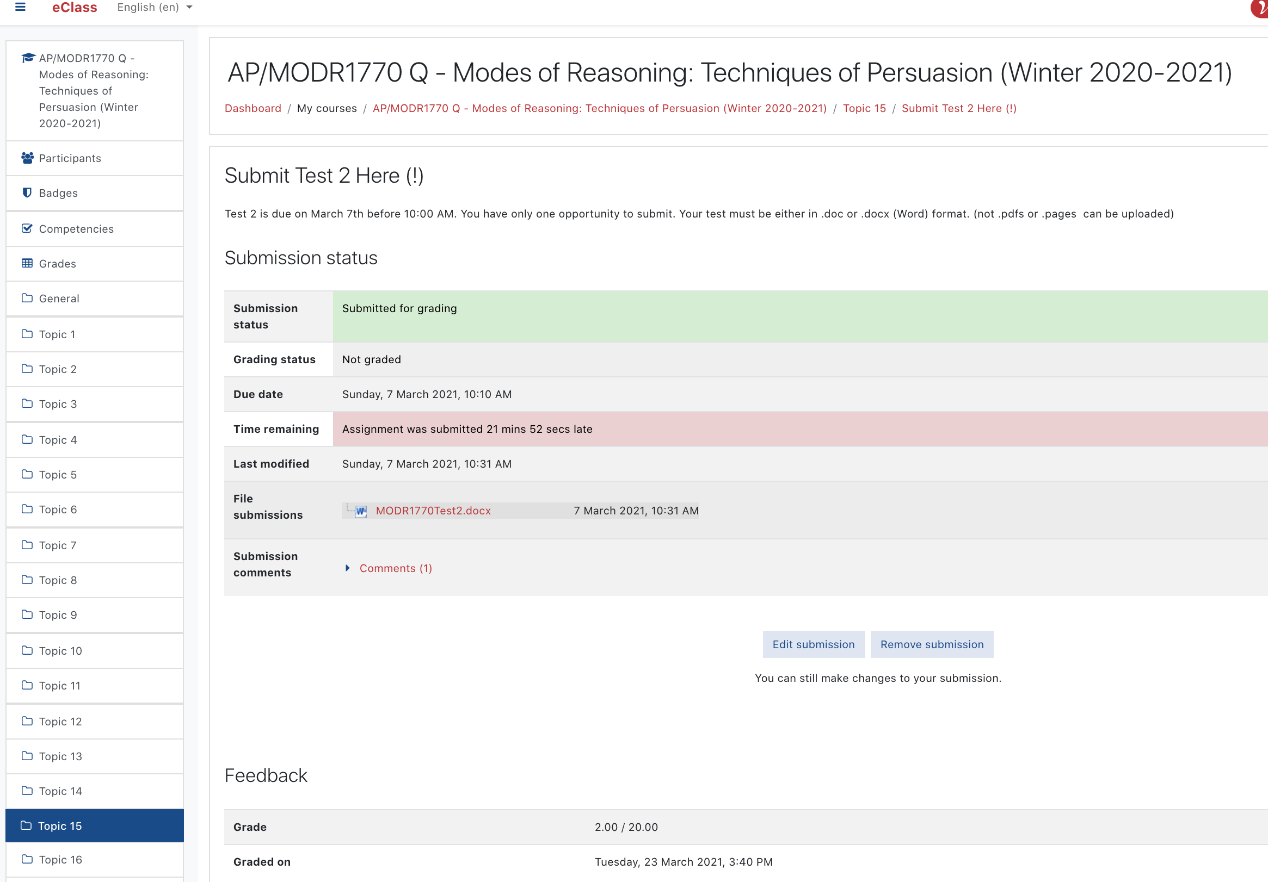Open the user avatar menu at top right

[1260, 7]
